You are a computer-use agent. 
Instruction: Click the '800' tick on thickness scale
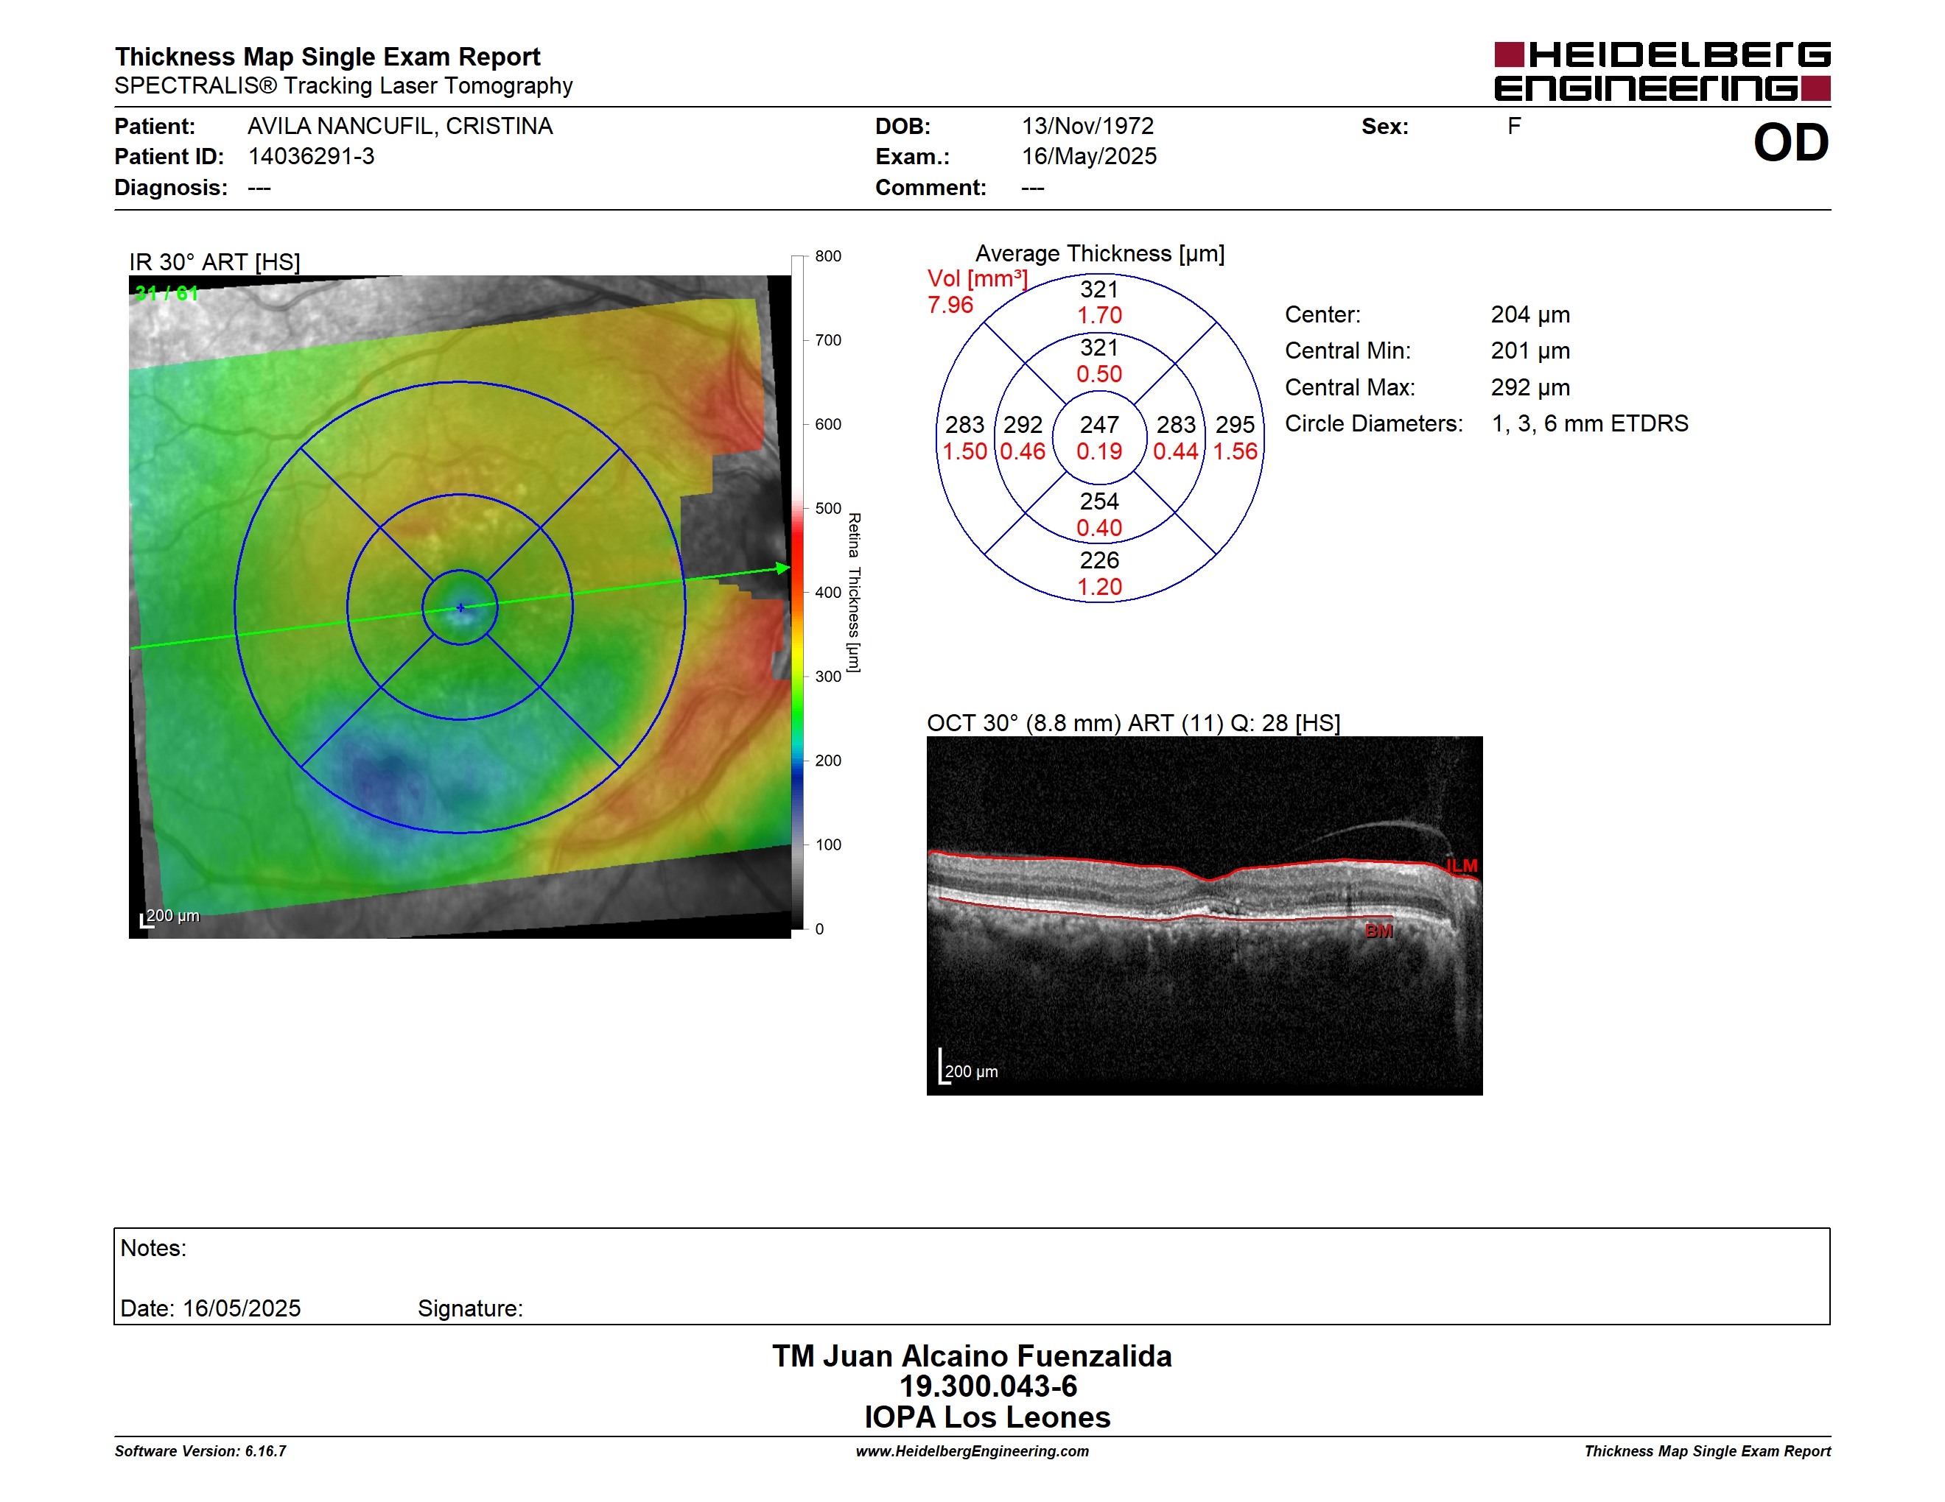pos(827,256)
